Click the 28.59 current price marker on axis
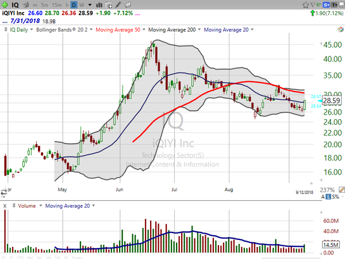This screenshot has height=259, width=345. tap(331, 100)
